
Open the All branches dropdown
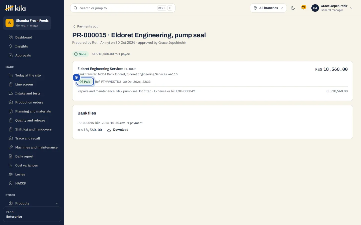pos(268,8)
